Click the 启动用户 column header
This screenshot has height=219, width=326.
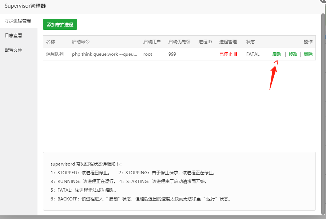(152, 41)
